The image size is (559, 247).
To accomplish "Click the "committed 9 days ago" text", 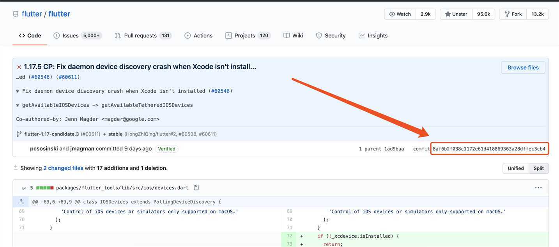I will coord(124,148).
